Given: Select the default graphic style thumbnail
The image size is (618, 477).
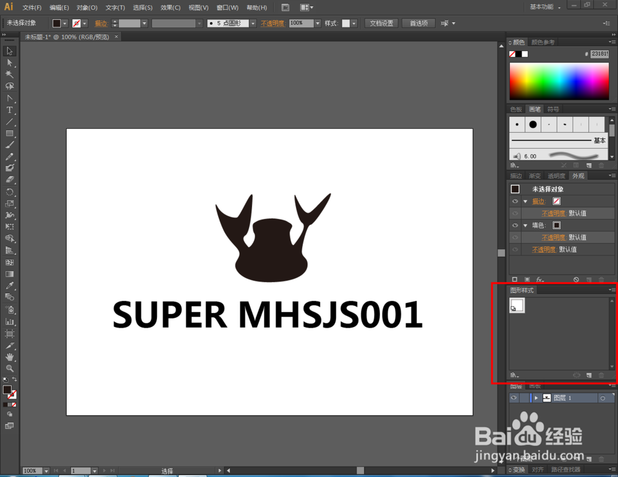Looking at the screenshot, I should click(517, 305).
